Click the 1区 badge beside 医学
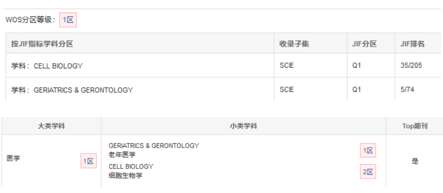This screenshot has height=193, width=443. 88,162
